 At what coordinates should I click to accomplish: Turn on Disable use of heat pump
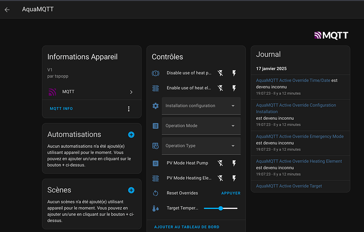point(234,73)
